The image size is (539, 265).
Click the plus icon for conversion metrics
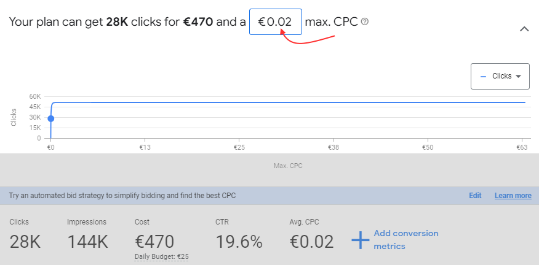[360, 240]
